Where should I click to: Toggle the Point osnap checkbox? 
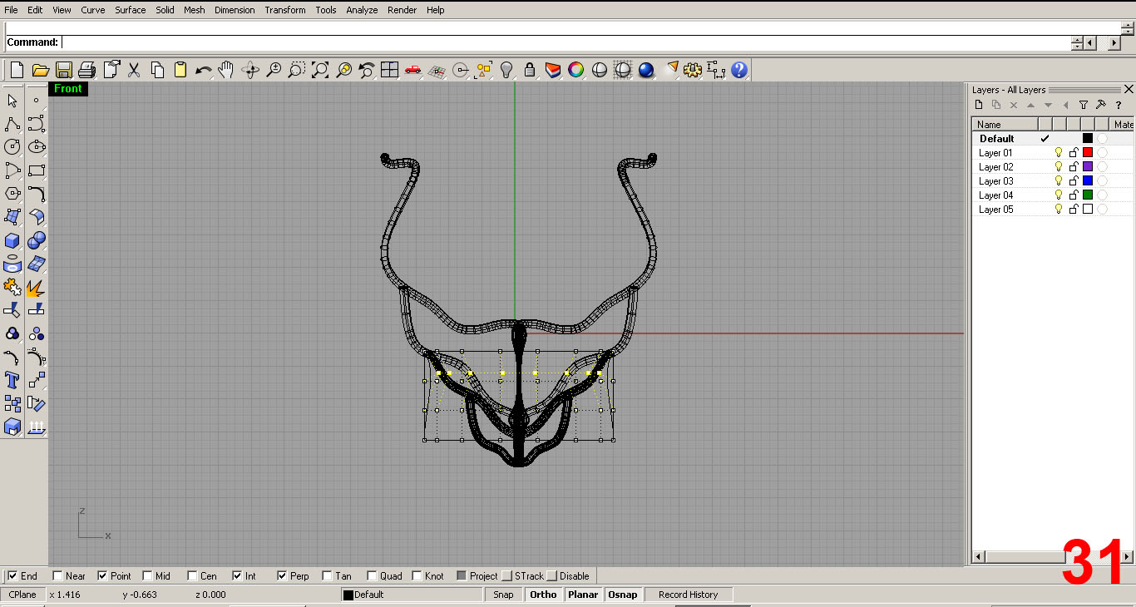pos(102,575)
